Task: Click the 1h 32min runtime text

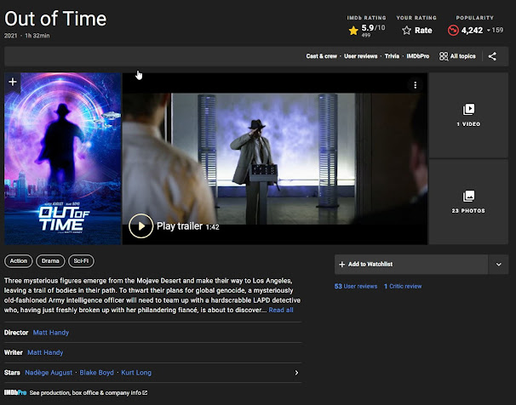Action: (37, 36)
